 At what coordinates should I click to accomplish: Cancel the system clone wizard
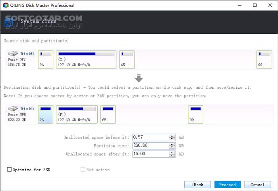coord(258,185)
